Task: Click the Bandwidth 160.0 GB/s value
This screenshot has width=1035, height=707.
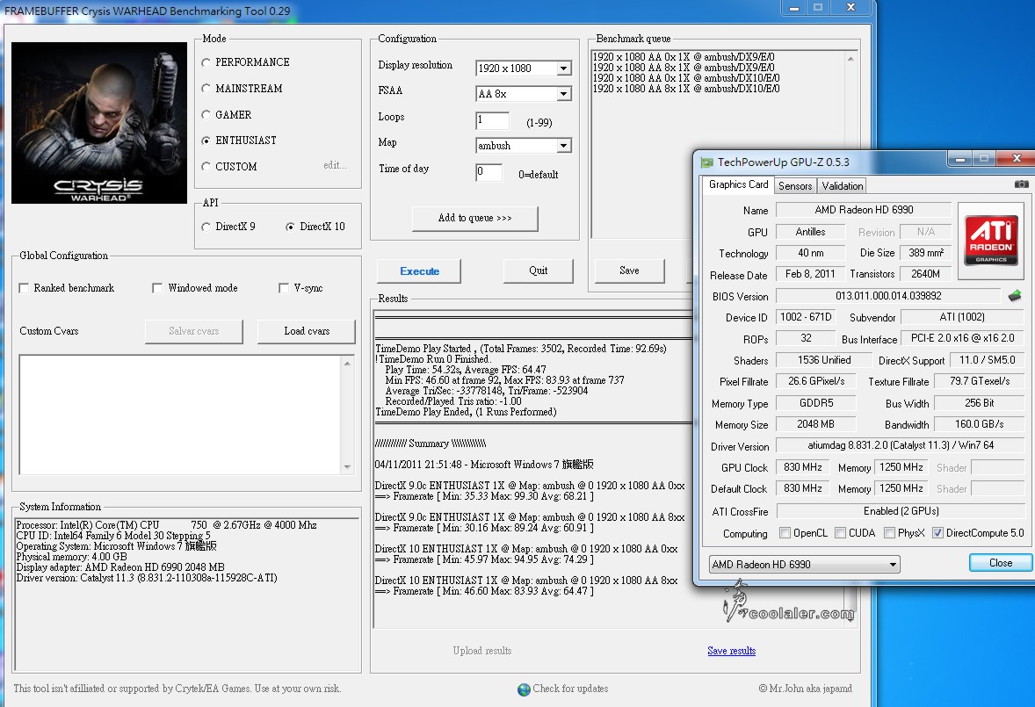Action: tap(979, 425)
